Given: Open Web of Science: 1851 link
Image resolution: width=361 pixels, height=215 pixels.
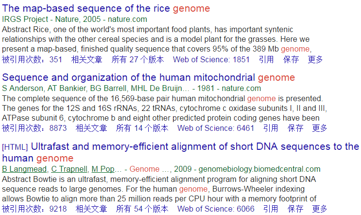Looking at the screenshot, I should coord(211,59).
